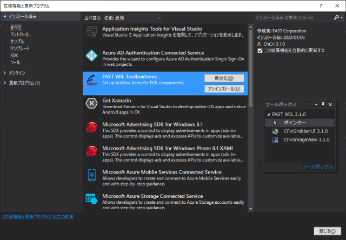346x240 pixels.
Task: Click the Advertising SDK for Windows 8.1 icon
Action: 91,127
